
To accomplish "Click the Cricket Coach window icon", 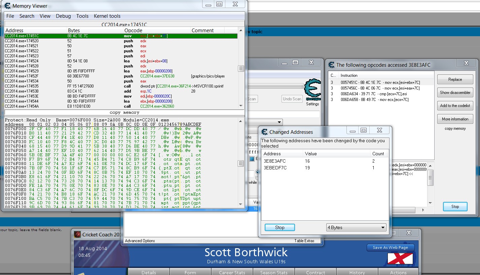I will tap(77, 234).
